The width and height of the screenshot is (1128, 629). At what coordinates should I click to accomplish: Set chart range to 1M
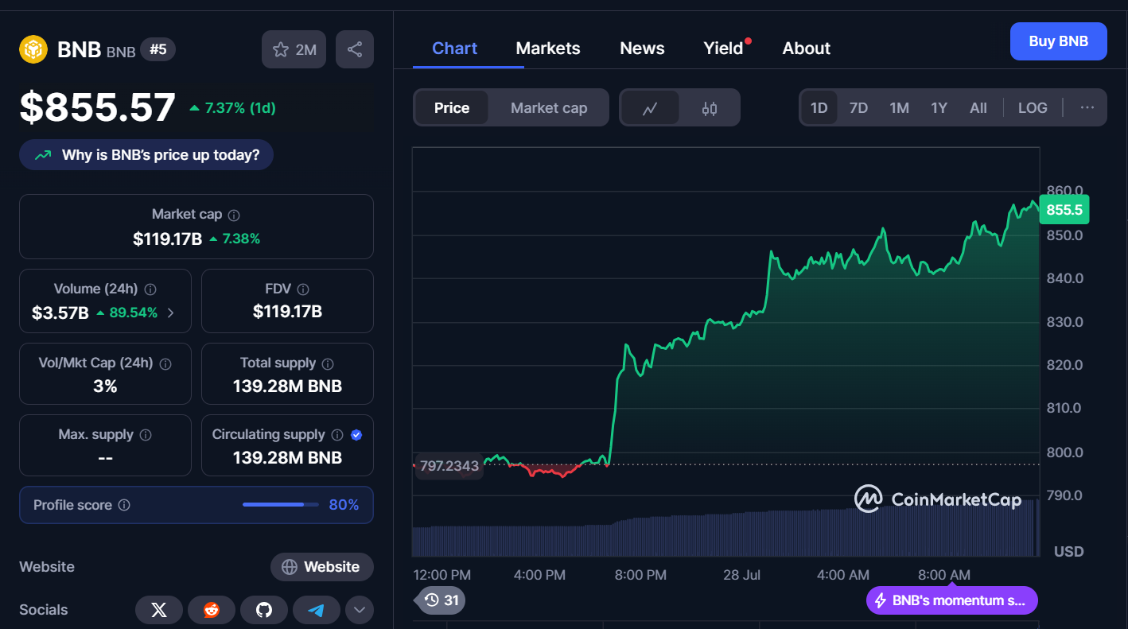[x=899, y=108]
